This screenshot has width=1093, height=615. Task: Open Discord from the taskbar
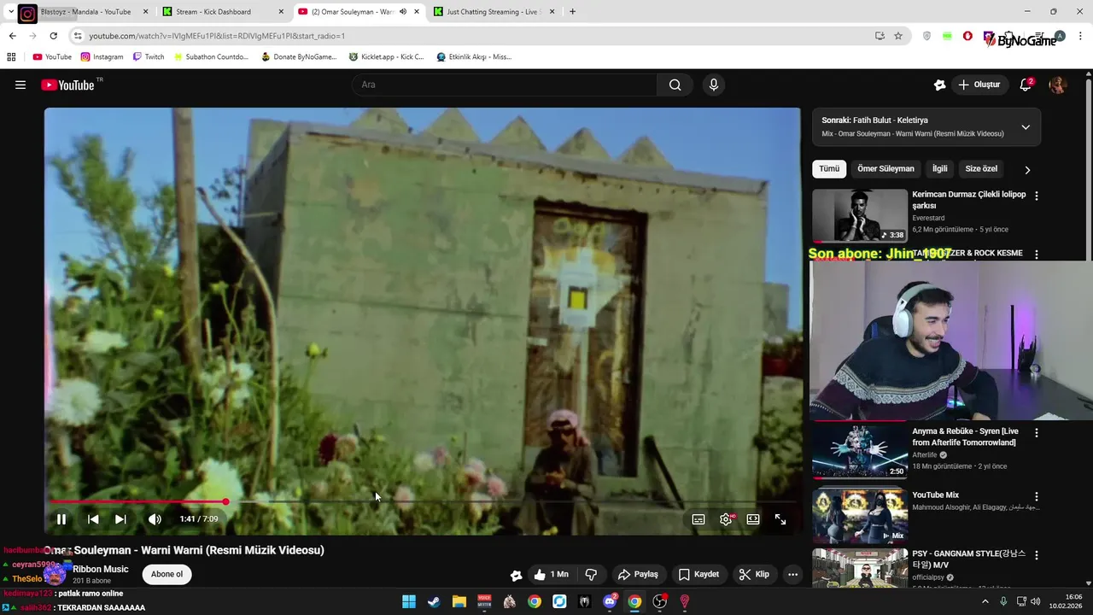tap(610, 601)
